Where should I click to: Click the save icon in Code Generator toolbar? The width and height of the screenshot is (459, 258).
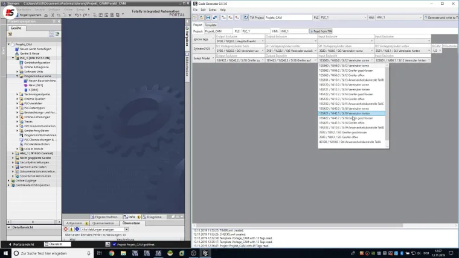click(208, 17)
